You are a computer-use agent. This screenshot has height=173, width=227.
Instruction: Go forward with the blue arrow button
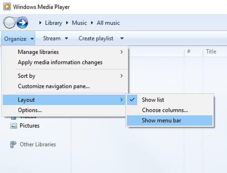[x=22, y=23]
